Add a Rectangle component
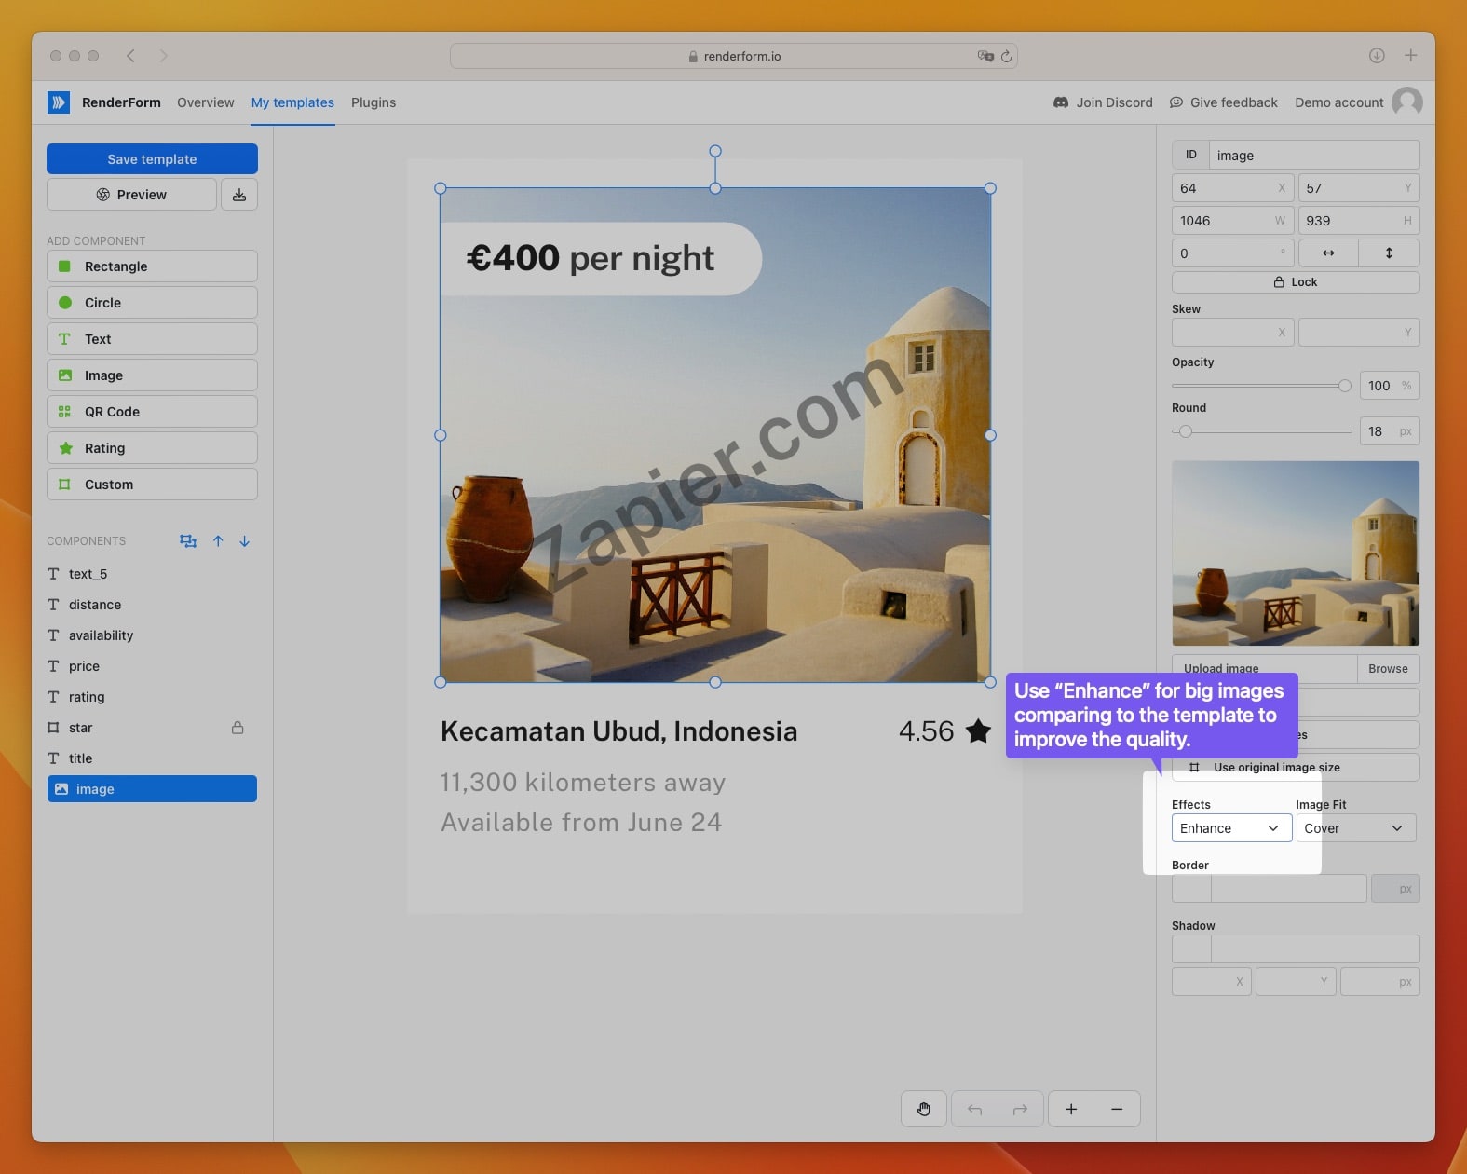This screenshot has height=1174, width=1467. coord(152,266)
